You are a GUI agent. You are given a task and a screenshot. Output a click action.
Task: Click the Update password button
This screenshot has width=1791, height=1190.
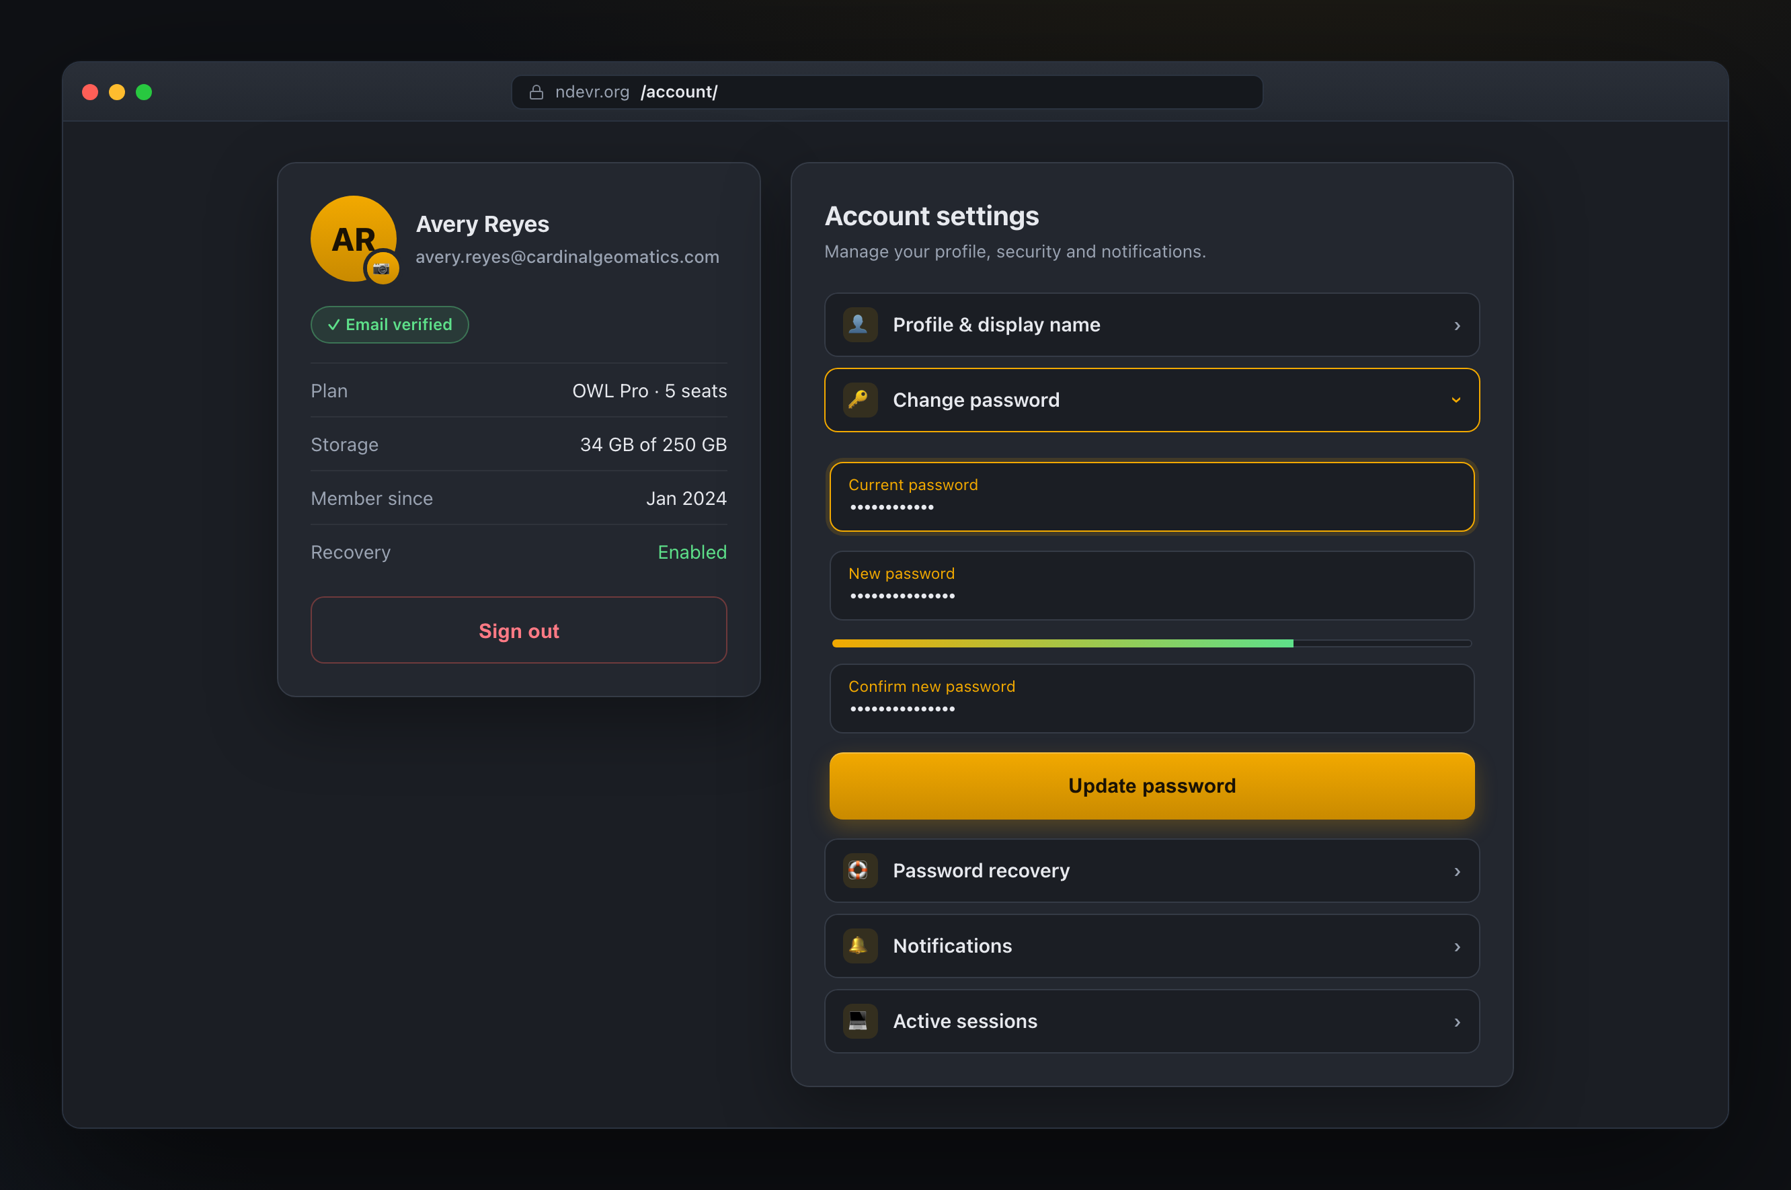click(x=1151, y=785)
